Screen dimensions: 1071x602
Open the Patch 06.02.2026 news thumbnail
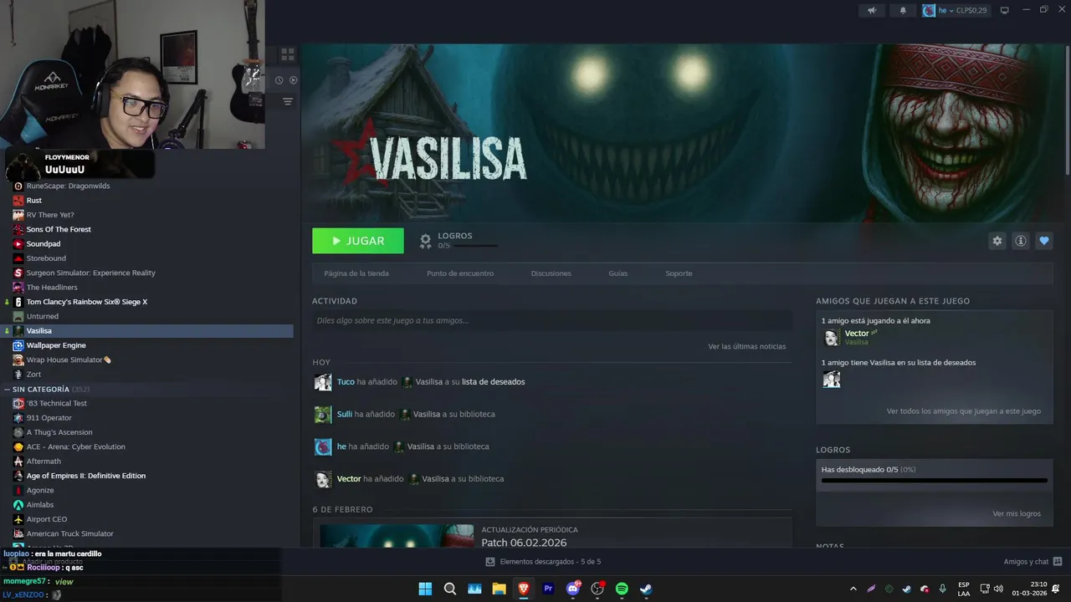click(397, 536)
